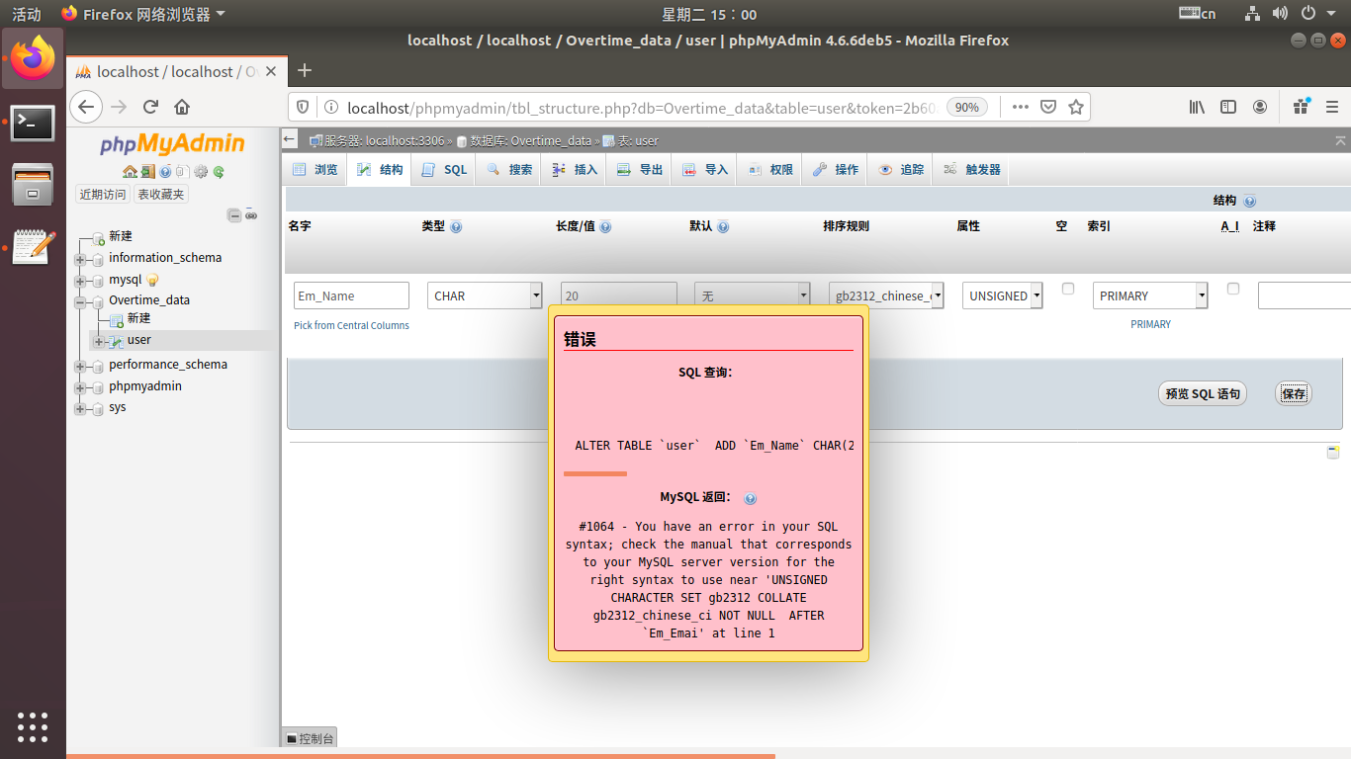
Task: Expand the mysql database node
Action: pos(80,281)
